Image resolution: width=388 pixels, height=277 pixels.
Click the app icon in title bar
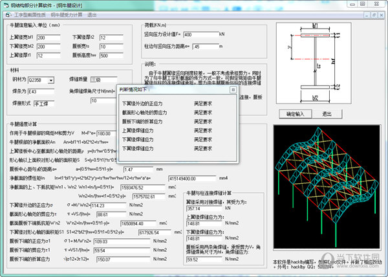[6, 5]
